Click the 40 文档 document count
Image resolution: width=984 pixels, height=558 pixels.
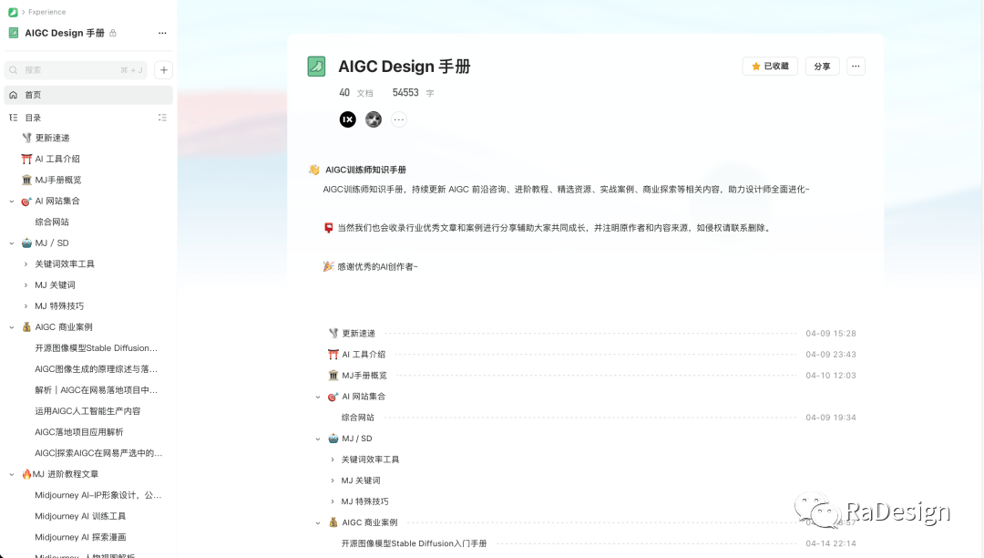coord(356,93)
